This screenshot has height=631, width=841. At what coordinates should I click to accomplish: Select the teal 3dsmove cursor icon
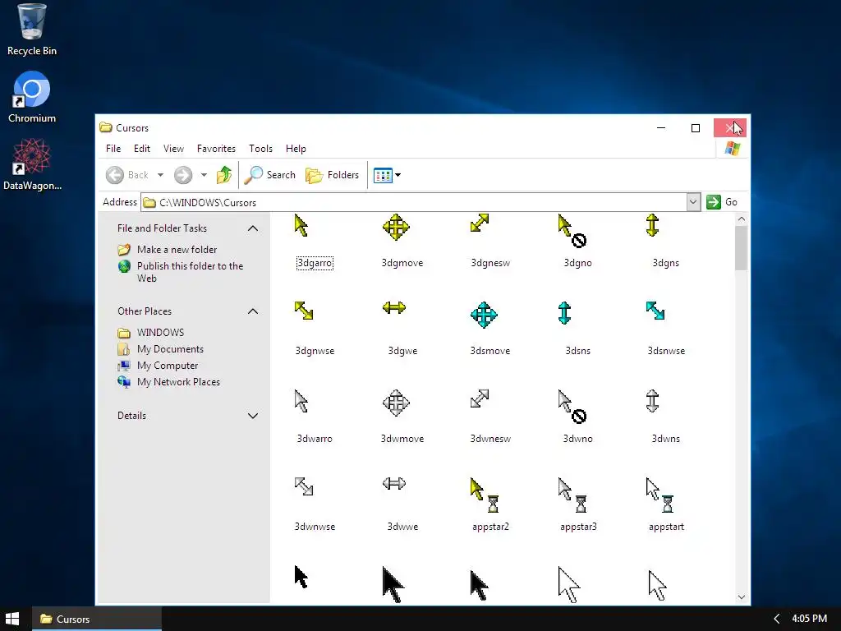tap(484, 315)
